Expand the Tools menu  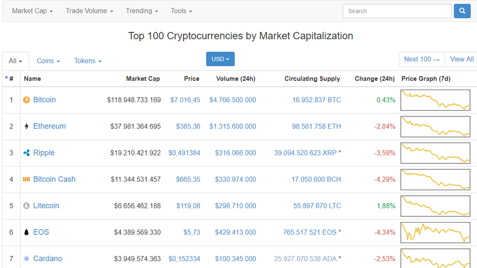pos(181,11)
